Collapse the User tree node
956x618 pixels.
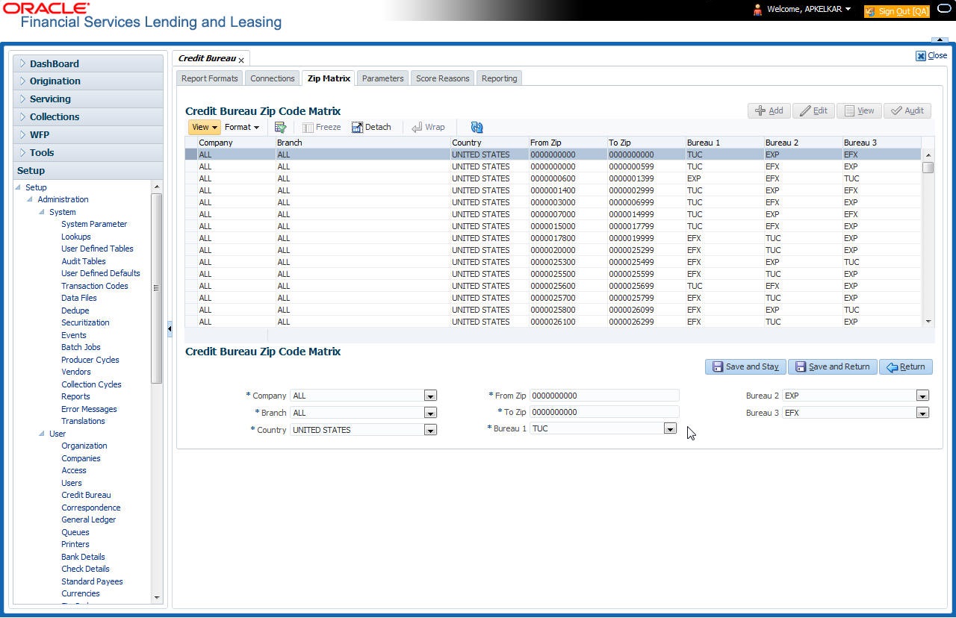coord(42,434)
